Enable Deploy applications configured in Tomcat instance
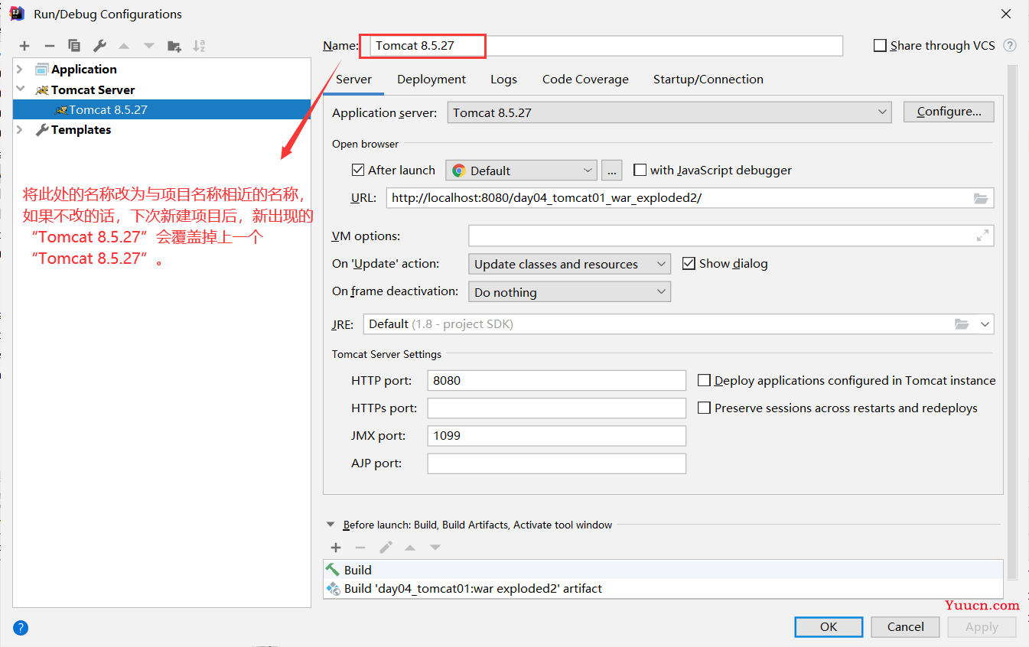Viewport: 1029px width, 647px height. coord(704,380)
